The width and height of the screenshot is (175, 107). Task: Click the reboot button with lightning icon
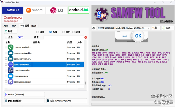[x=168, y=28]
